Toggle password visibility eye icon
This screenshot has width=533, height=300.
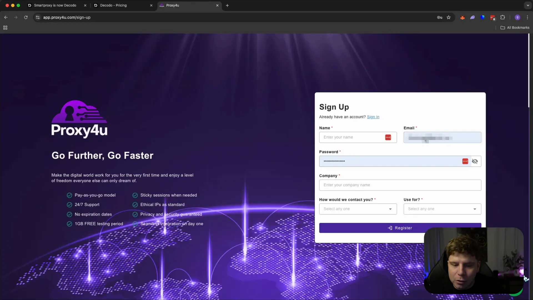coord(475,161)
